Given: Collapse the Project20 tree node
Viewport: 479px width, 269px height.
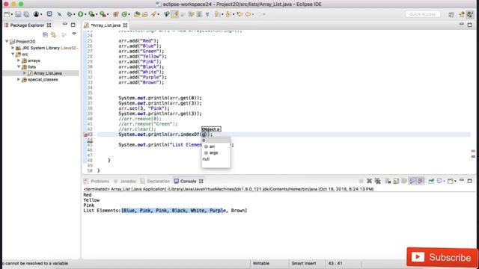Looking at the screenshot, I should click(x=7, y=42).
